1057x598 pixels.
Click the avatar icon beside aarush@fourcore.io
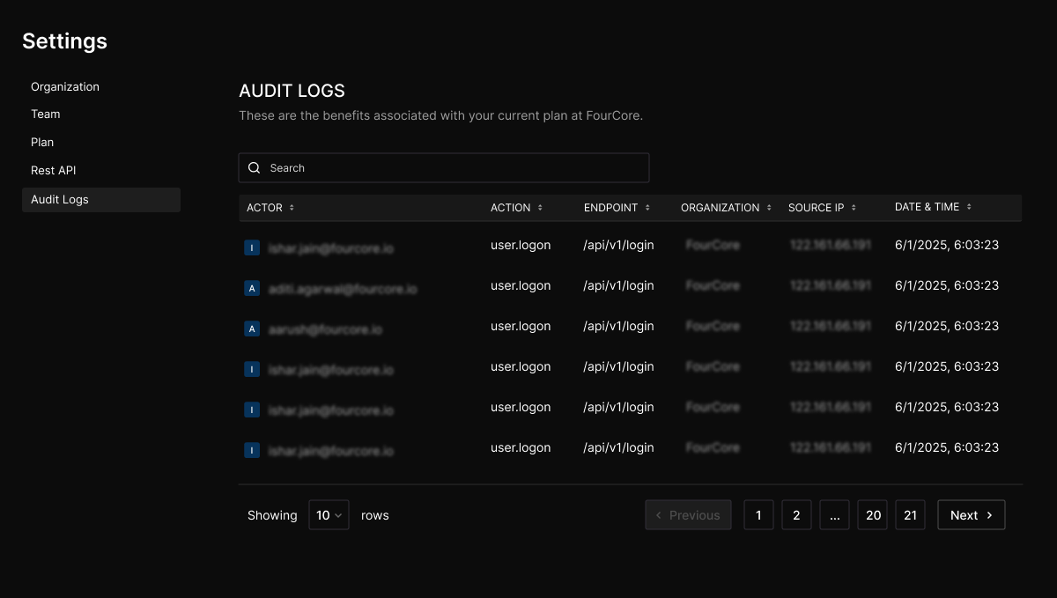pos(252,329)
